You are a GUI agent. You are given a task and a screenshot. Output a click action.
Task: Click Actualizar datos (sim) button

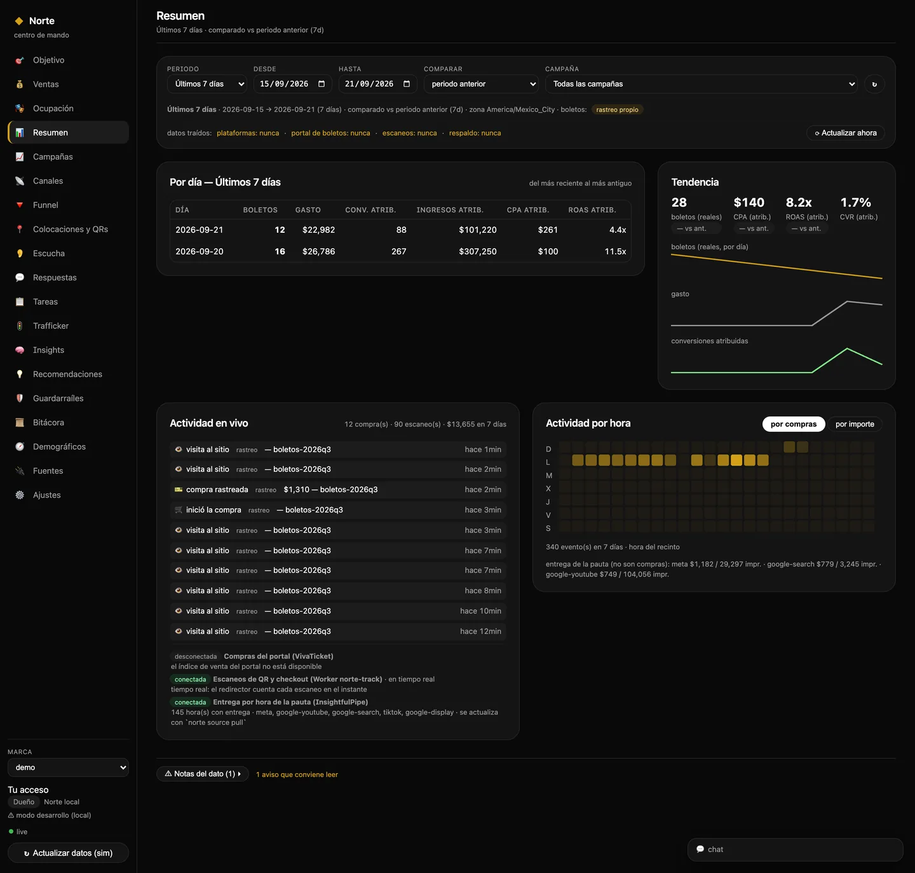click(68, 853)
